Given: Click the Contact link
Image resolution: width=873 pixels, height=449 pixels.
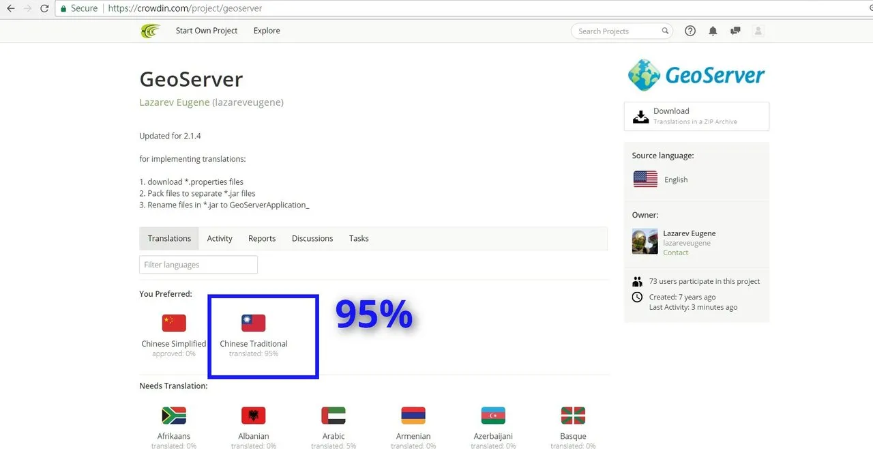Looking at the screenshot, I should coord(675,252).
